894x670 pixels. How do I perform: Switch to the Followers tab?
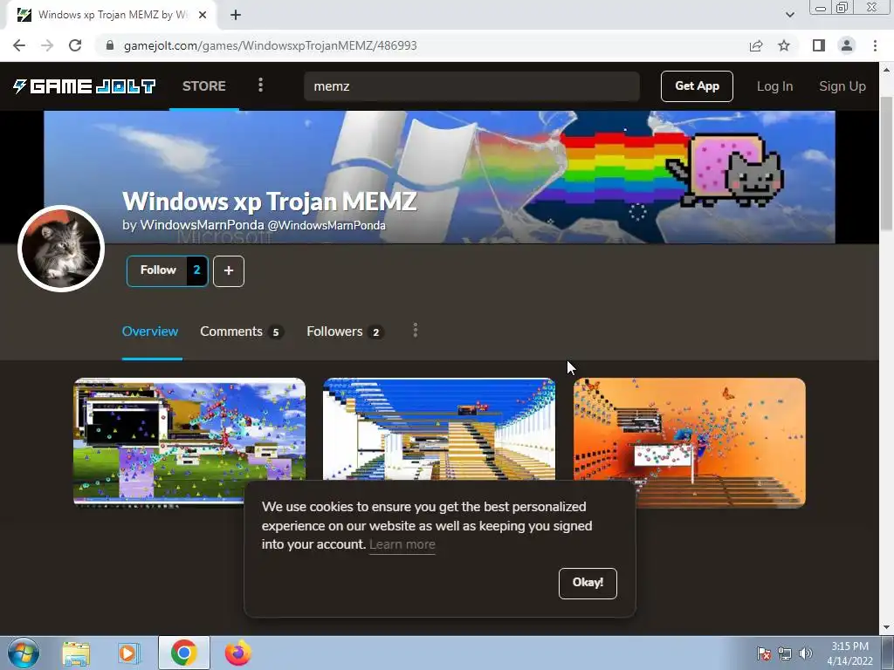click(x=345, y=332)
